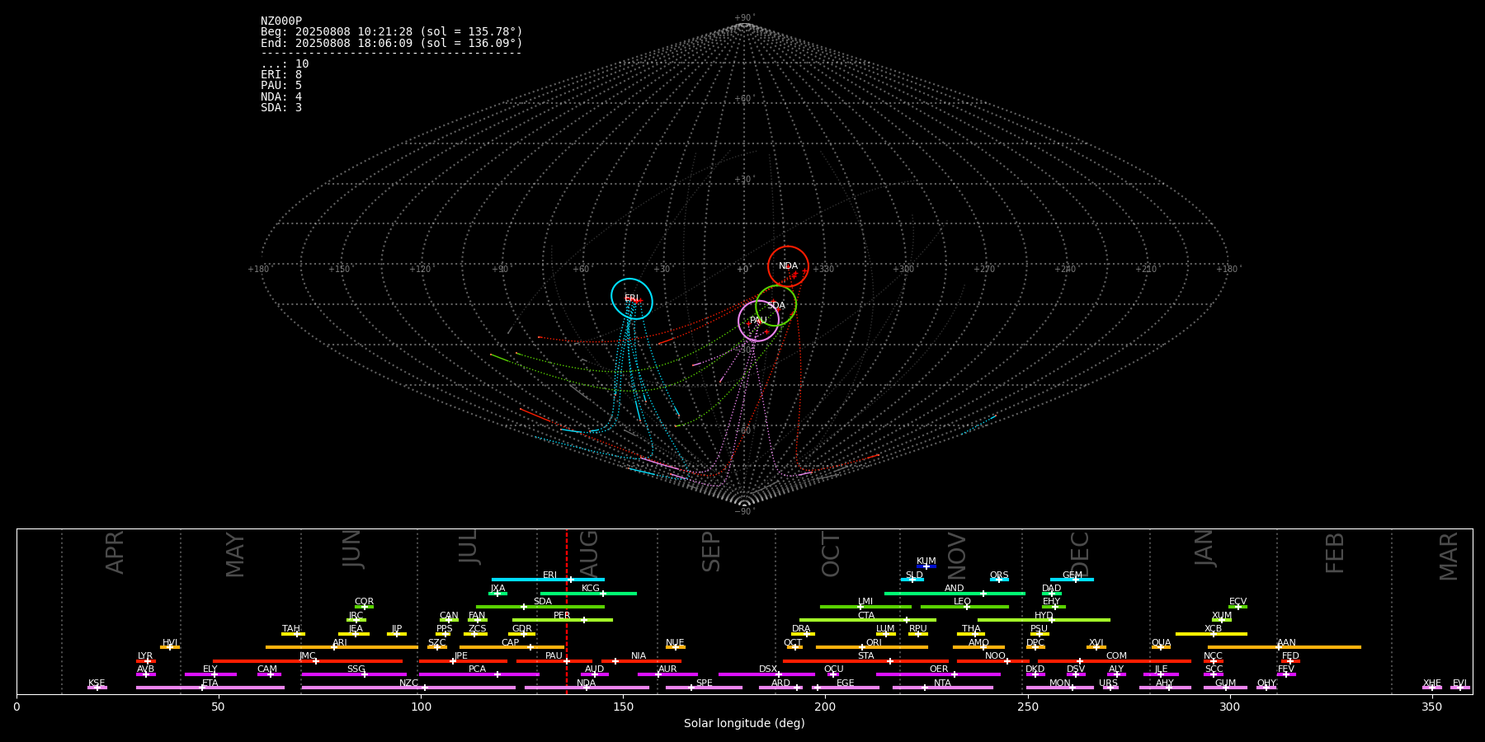Click the LEO shower bar in timeline

[964, 607]
